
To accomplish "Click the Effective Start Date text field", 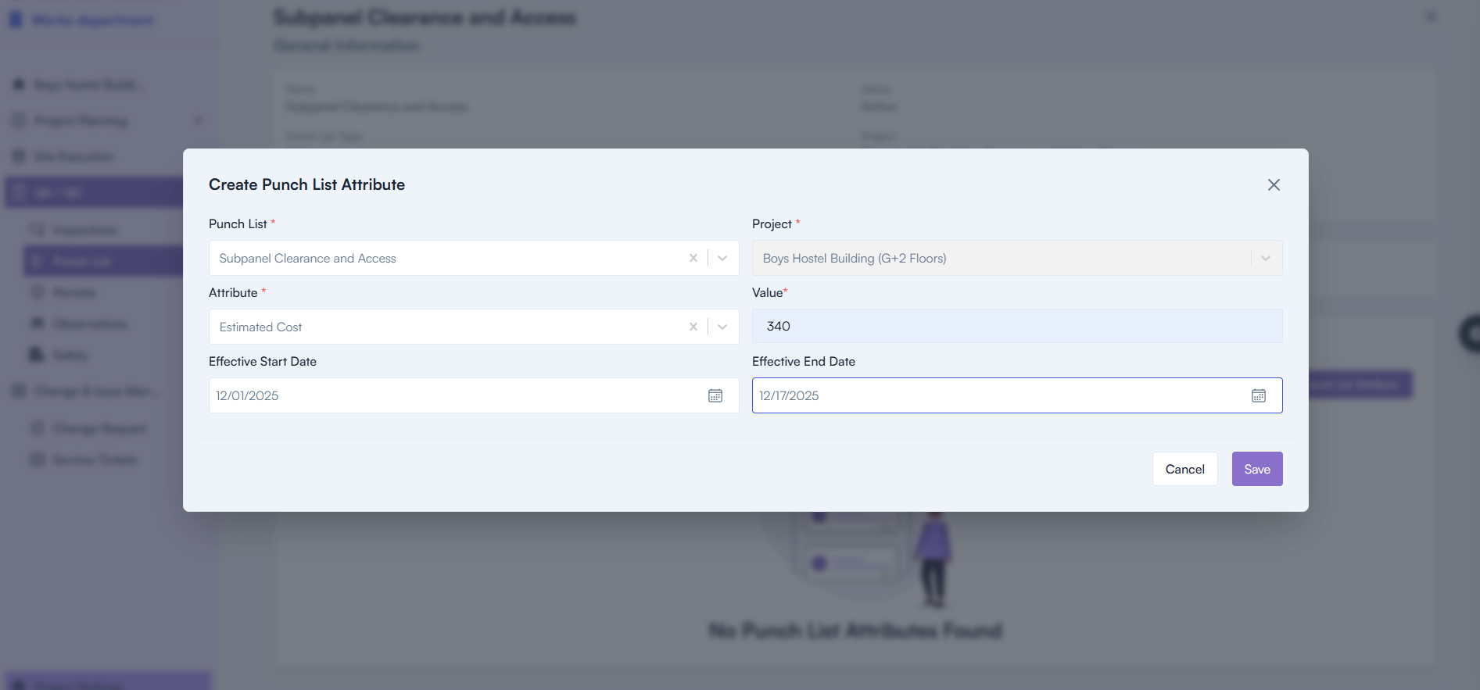I will [x=453, y=395].
